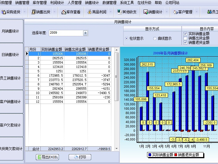Viewport: 218px width, 164px height.
Task: Open 系统工具 menu
Action: coord(127,3)
